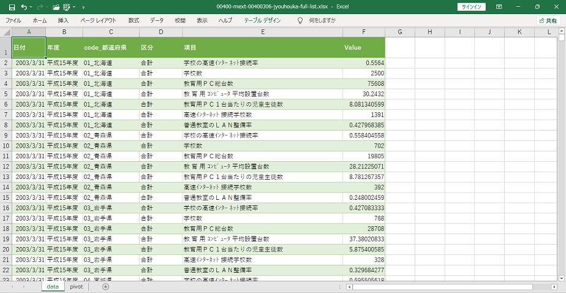Click the Select All corner triangle

6,32
